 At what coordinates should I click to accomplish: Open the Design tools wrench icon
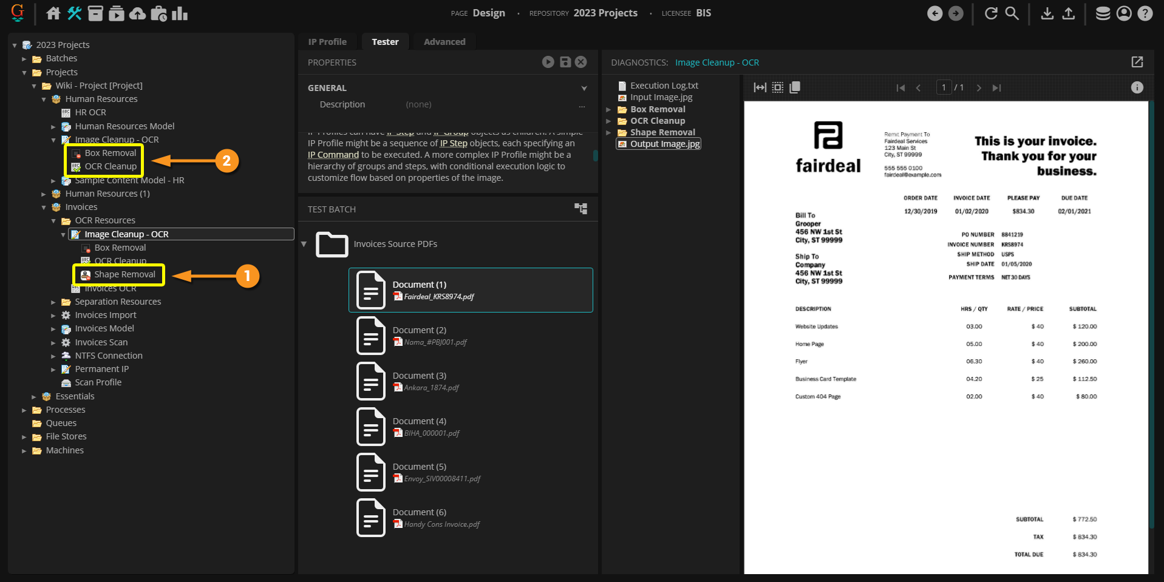coord(75,13)
